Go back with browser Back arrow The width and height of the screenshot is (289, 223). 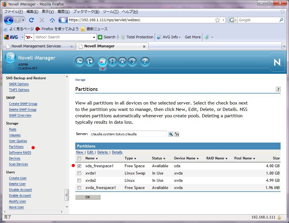9,20
